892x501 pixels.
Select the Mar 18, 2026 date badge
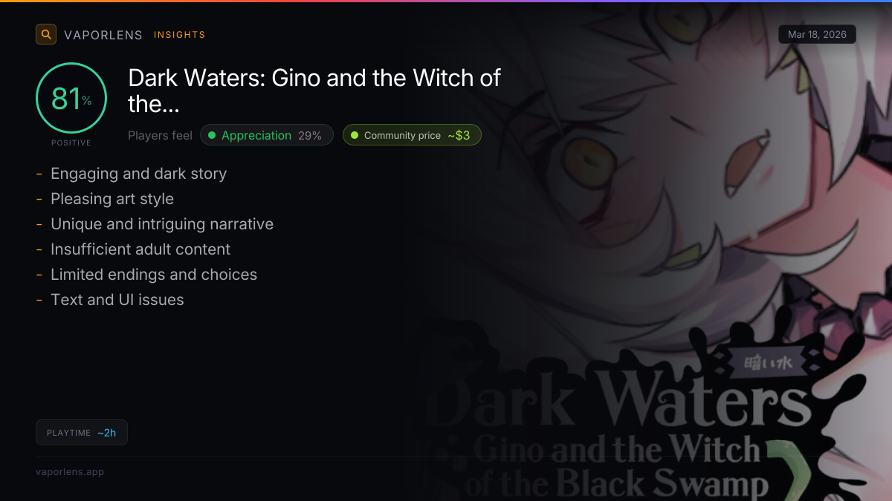point(817,35)
